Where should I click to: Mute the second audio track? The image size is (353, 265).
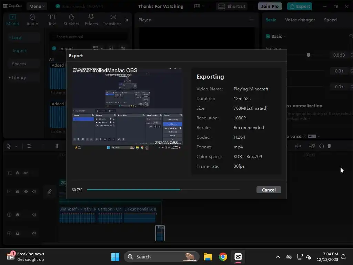pos(34,233)
